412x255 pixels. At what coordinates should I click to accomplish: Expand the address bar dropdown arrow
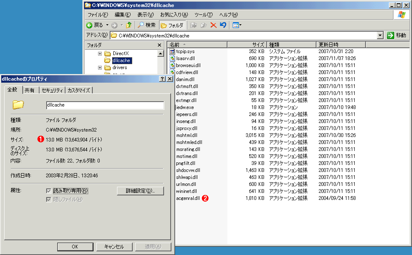[380, 35]
